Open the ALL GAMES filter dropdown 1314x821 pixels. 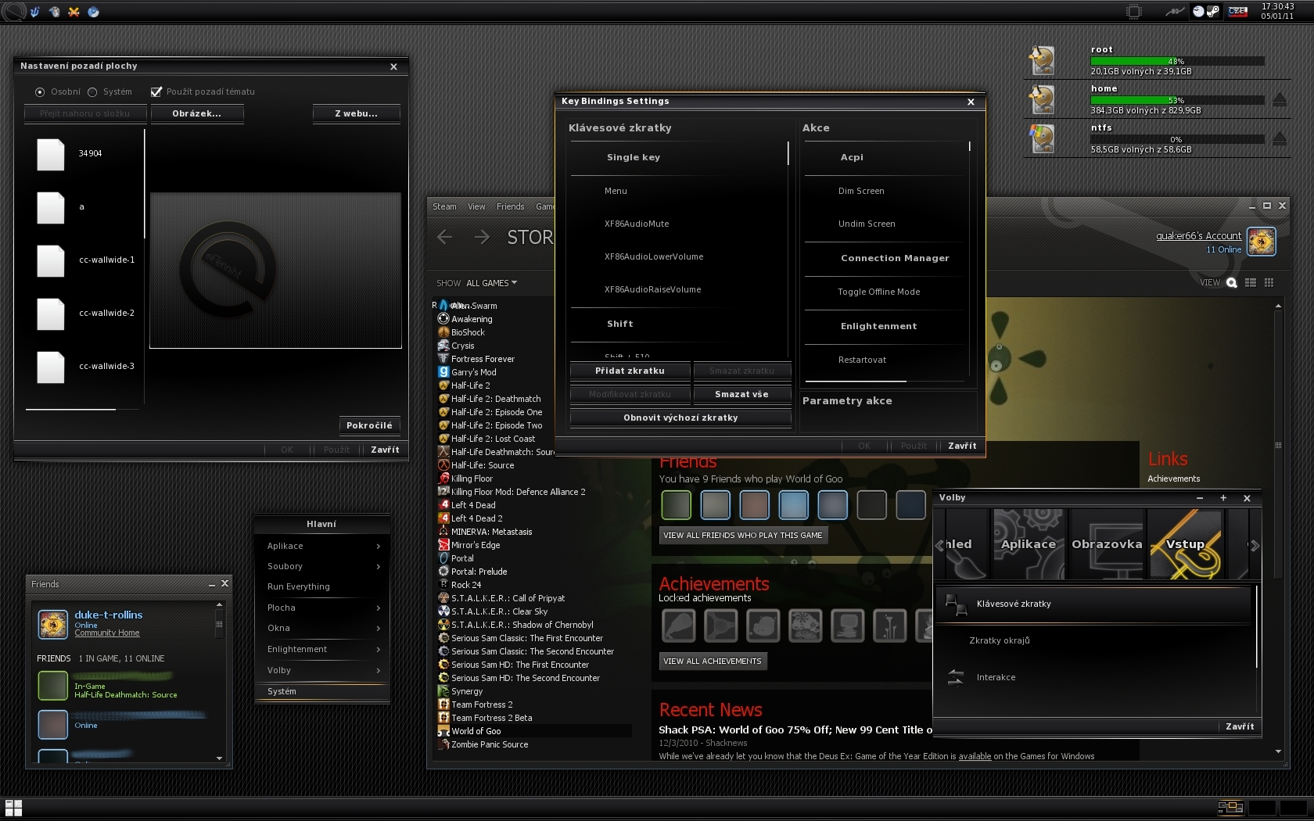pyautogui.click(x=492, y=283)
